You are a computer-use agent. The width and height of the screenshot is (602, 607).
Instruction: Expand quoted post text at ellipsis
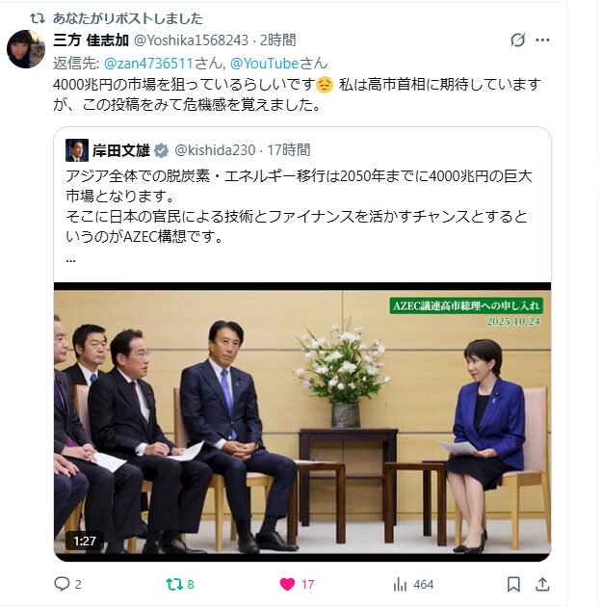(70, 259)
